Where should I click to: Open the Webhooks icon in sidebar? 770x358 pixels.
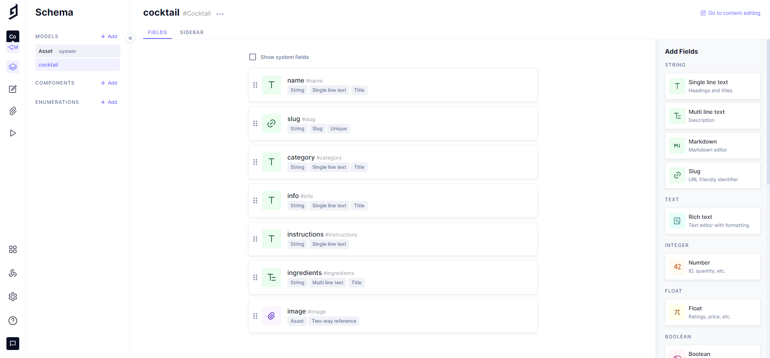click(x=13, y=273)
